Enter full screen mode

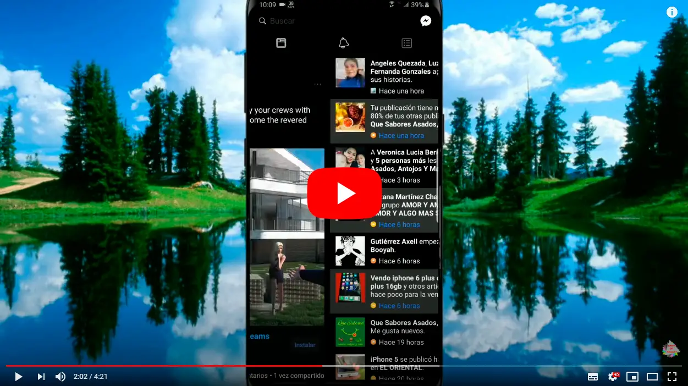pyautogui.click(x=672, y=377)
